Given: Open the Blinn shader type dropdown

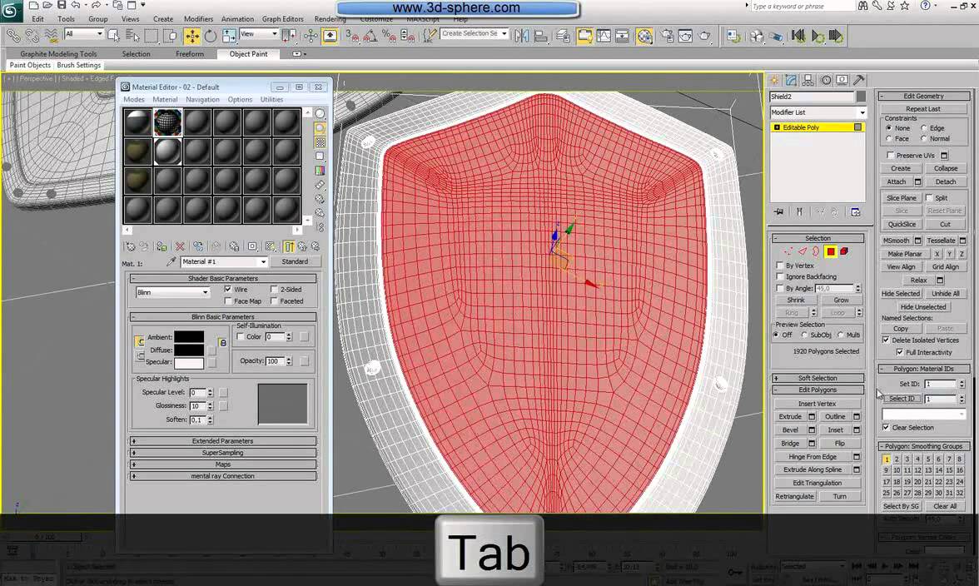Looking at the screenshot, I should pos(172,292).
